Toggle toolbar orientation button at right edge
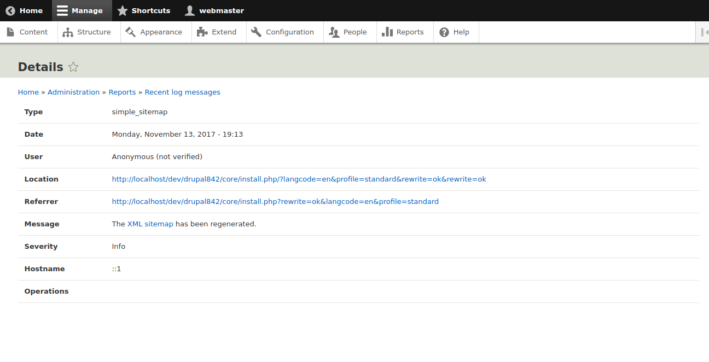This screenshot has height=362, width=709. (704, 32)
